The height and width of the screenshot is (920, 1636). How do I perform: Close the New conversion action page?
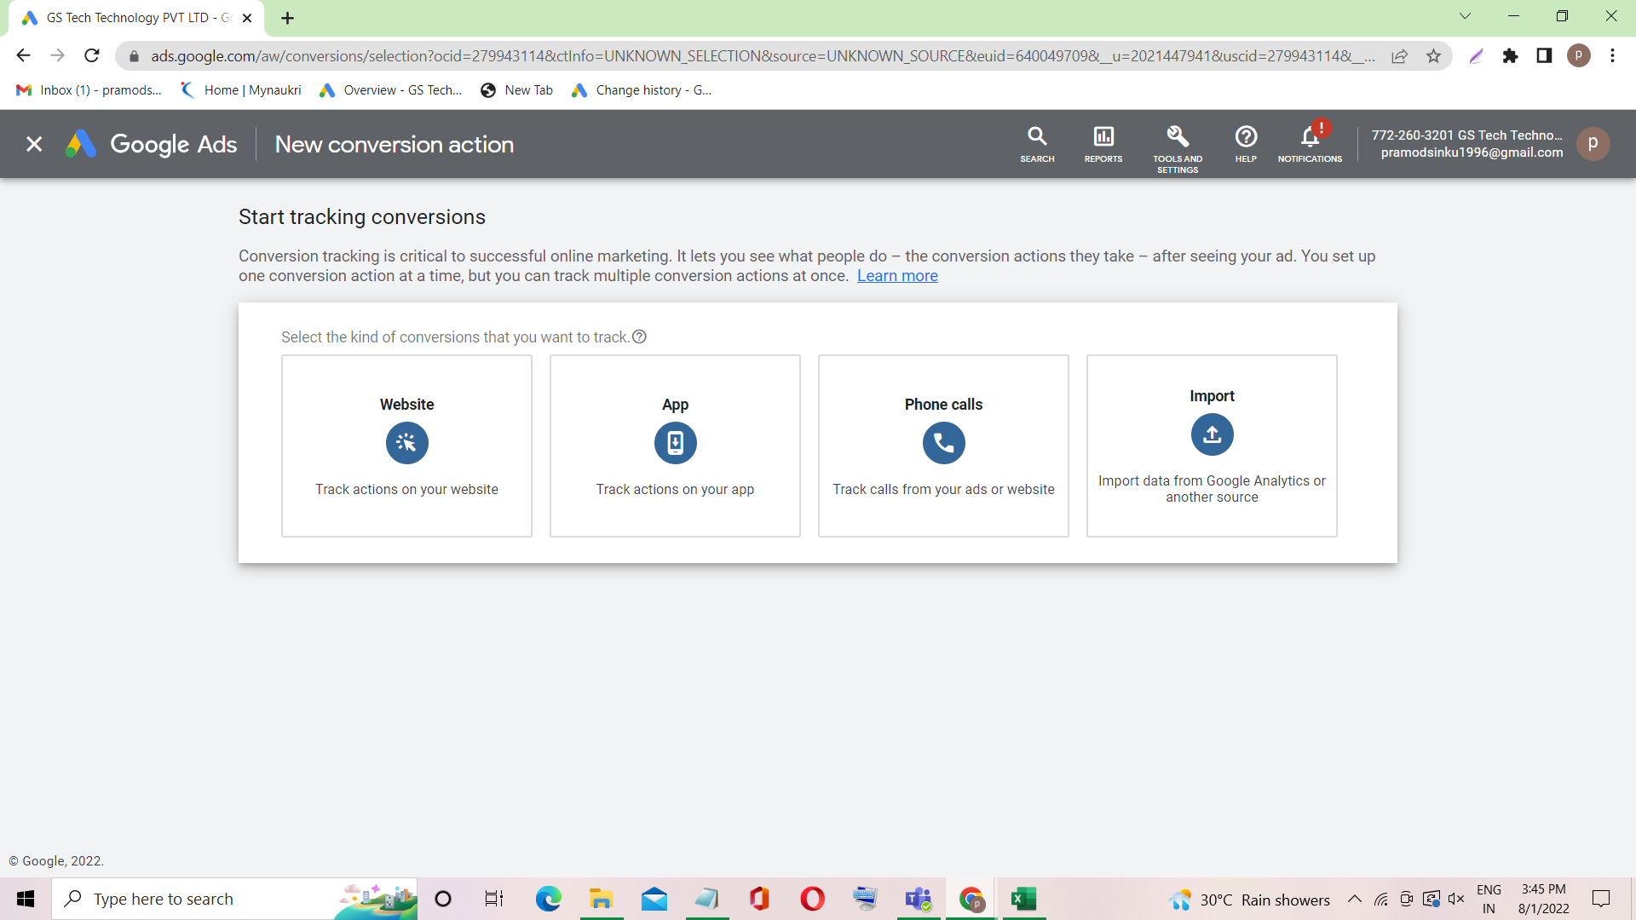tap(34, 144)
